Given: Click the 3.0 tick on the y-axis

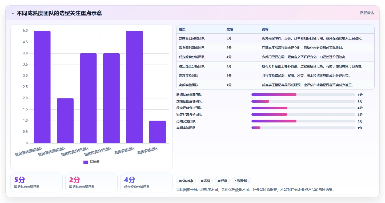Looking at the screenshot, I should (x=25, y=76).
